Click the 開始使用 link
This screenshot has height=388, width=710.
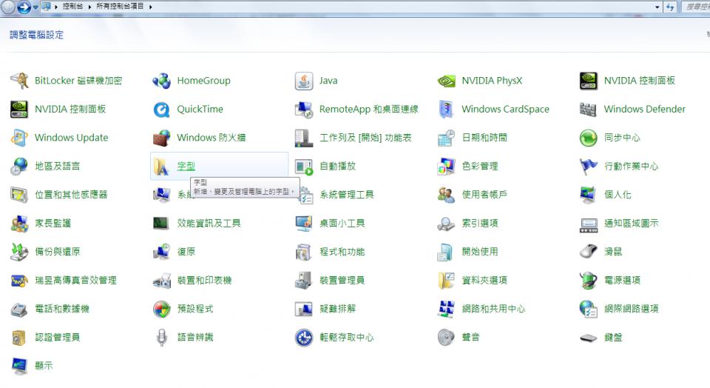(x=480, y=252)
